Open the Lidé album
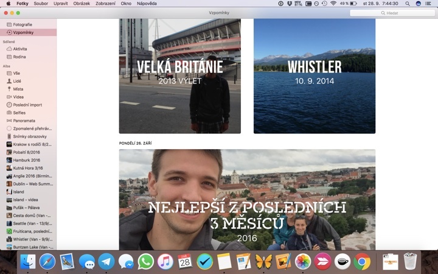Screen dimensions: 438x274 [x=28, y=81]
